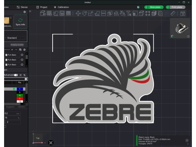This screenshot has height=147, width=196.
Task: Open the Project tab
Action: click(x=42, y=7)
